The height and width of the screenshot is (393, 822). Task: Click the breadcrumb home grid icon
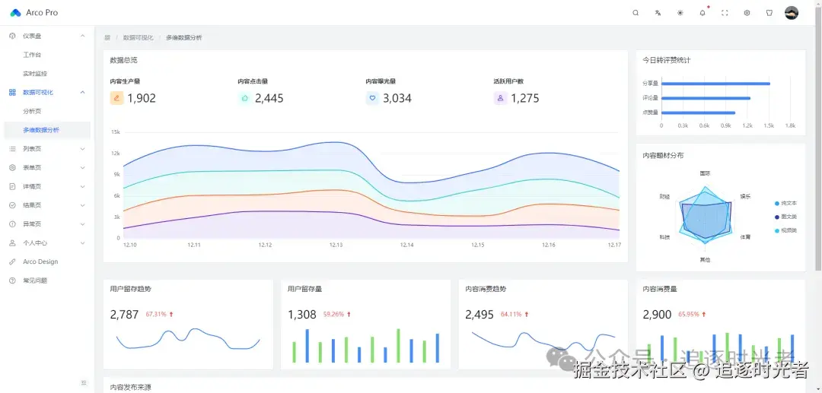pyautogui.click(x=107, y=38)
